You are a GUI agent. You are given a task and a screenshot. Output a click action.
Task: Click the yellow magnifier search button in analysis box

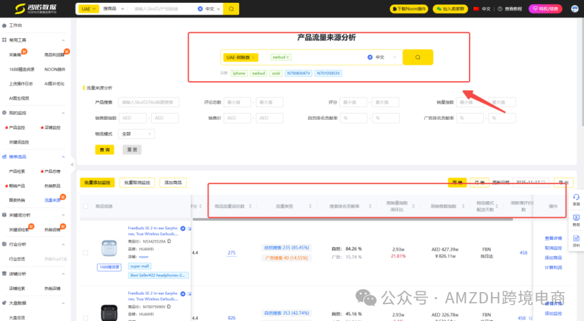coord(418,57)
